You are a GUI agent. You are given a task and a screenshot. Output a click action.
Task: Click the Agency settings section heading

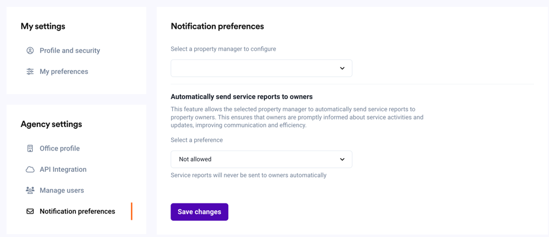pos(51,124)
